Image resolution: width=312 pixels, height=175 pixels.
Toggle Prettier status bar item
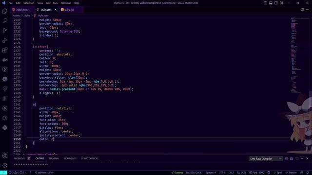(x=292, y=173)
